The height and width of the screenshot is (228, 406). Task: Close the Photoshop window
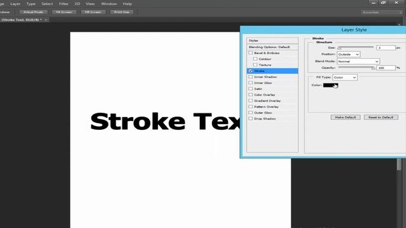(x=396, y=3)
